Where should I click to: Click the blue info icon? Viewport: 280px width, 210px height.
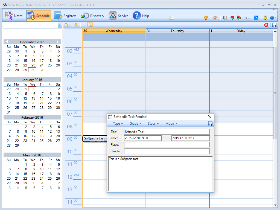coord(272,18)
